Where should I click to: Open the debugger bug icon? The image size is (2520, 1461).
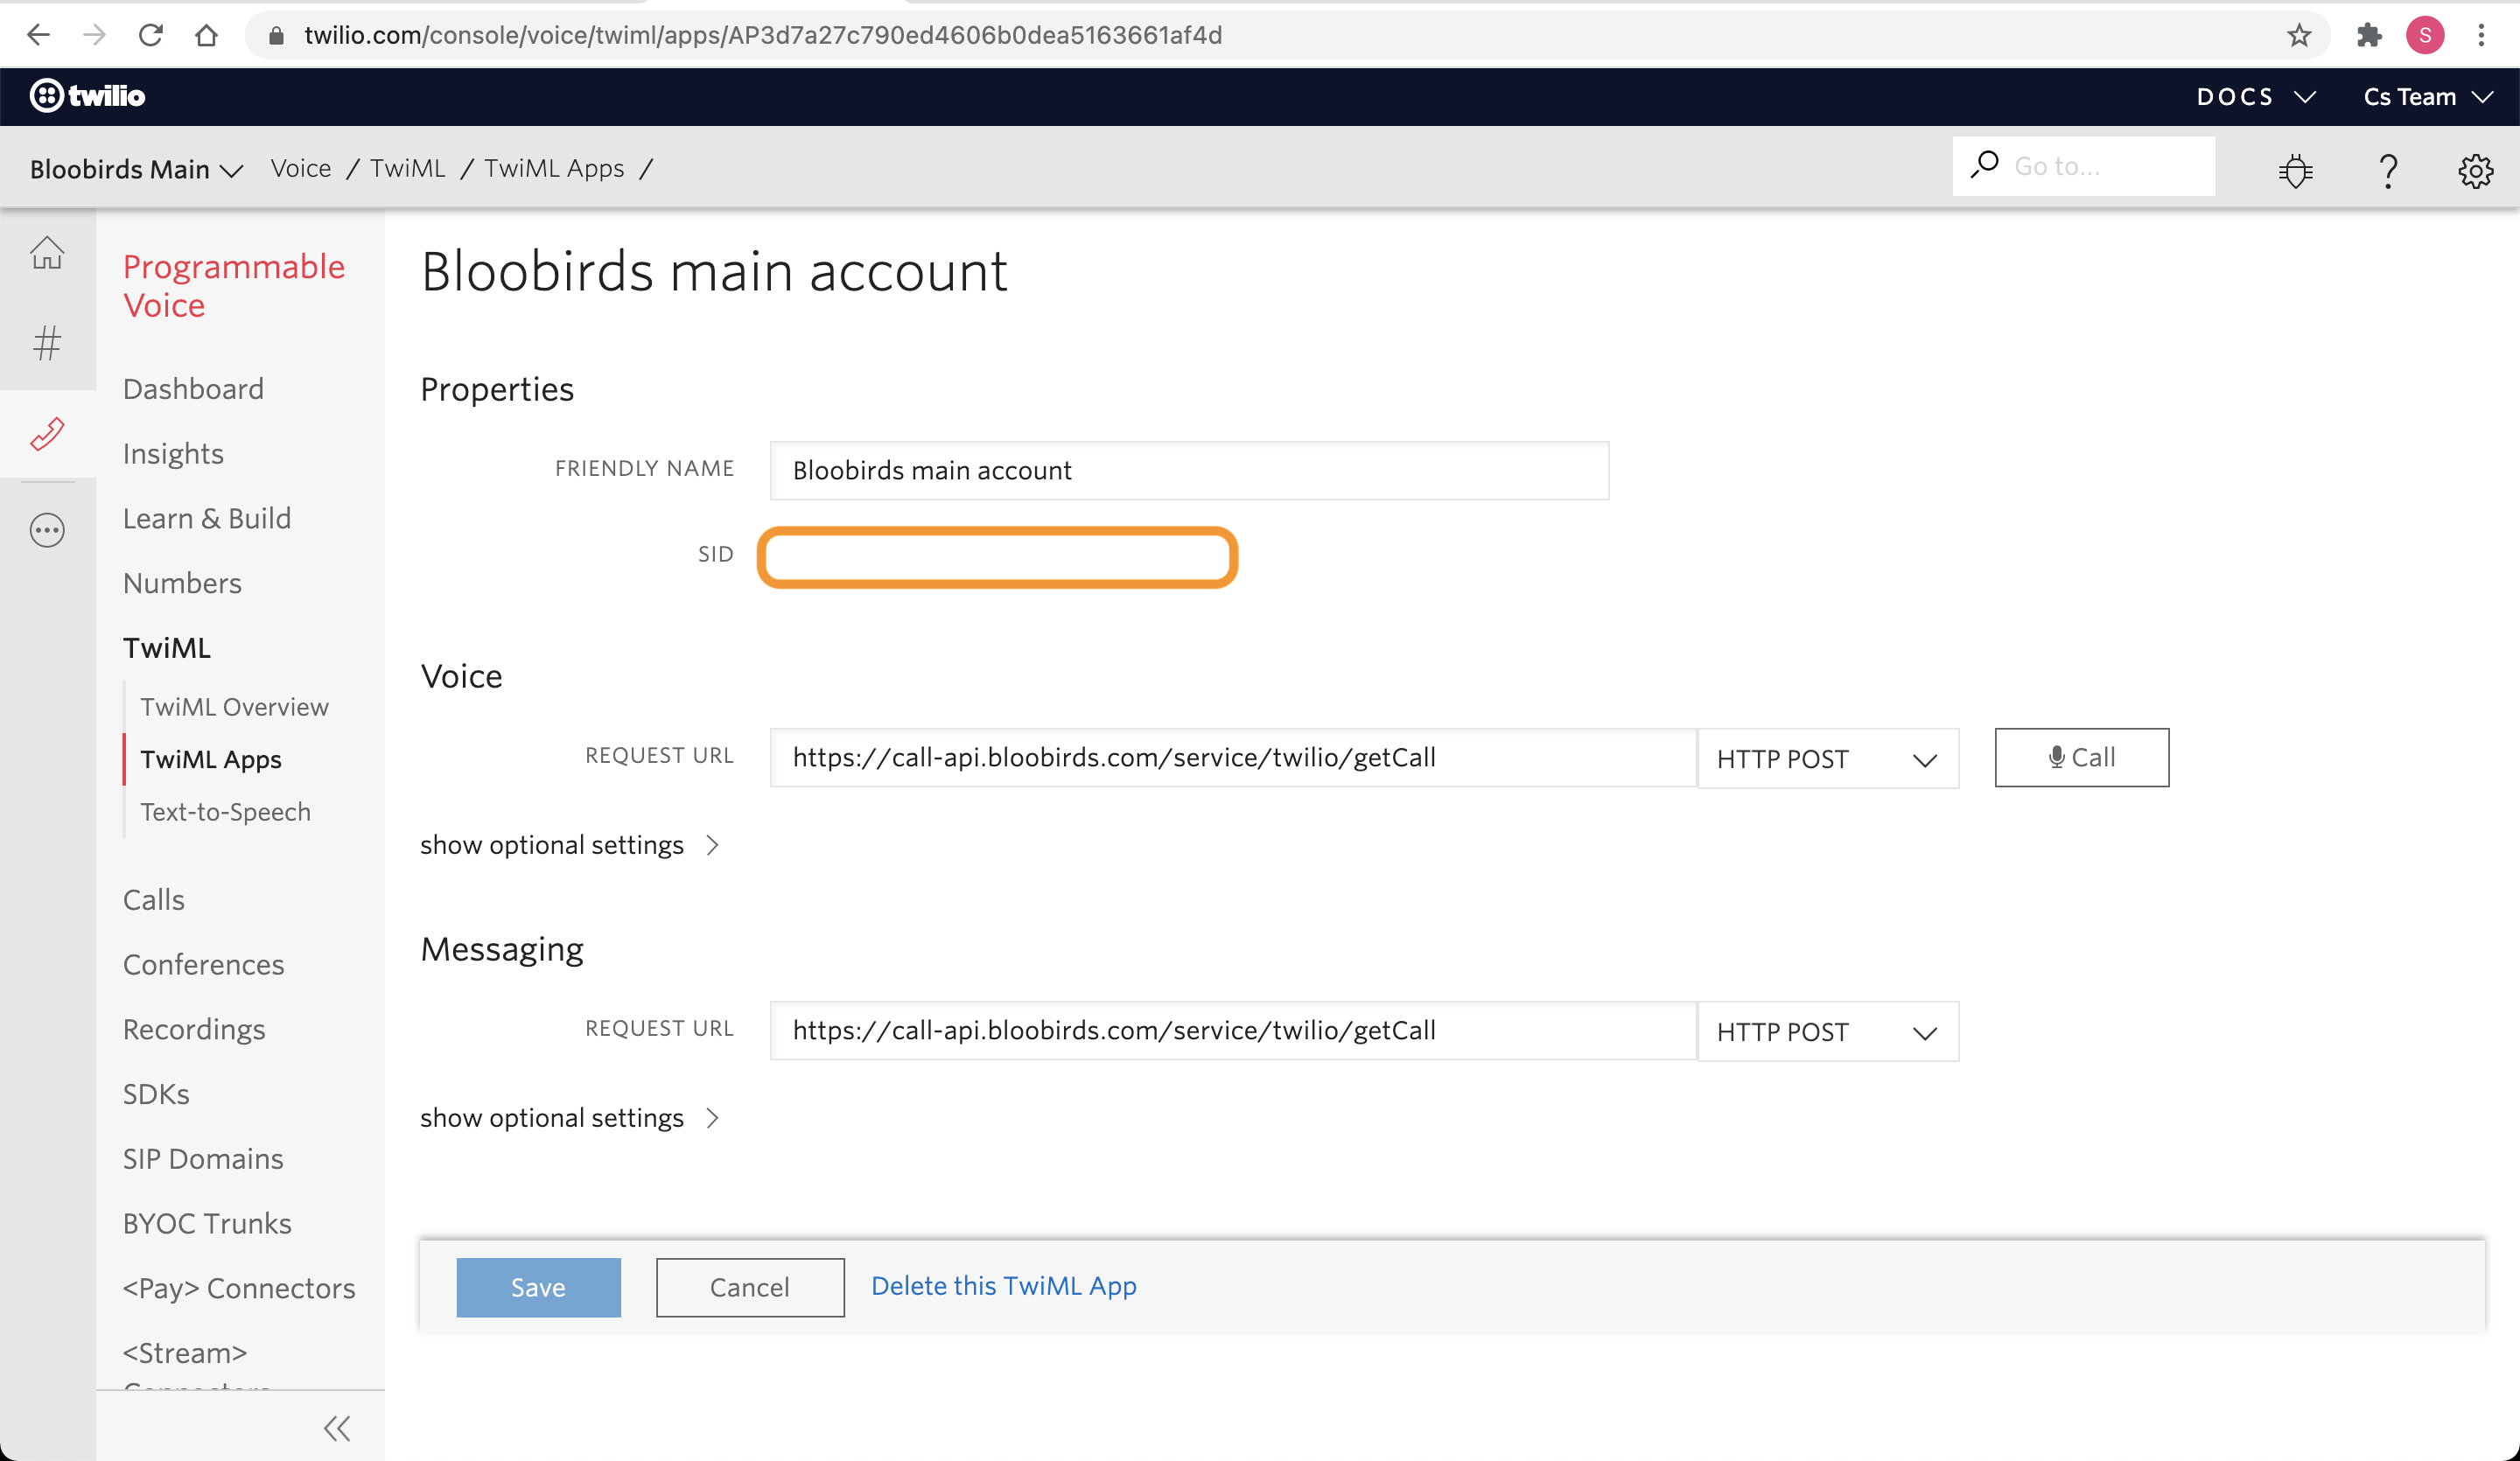pyautogui.click(x=2296, y=170)
